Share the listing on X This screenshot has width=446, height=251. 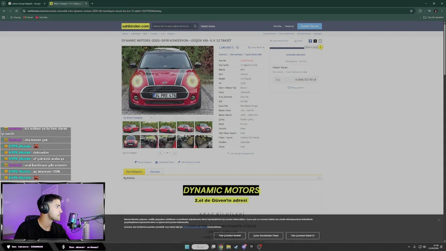pos(315,41)
